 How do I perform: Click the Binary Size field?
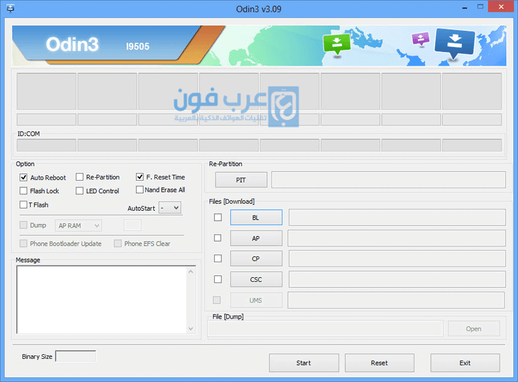76,356
